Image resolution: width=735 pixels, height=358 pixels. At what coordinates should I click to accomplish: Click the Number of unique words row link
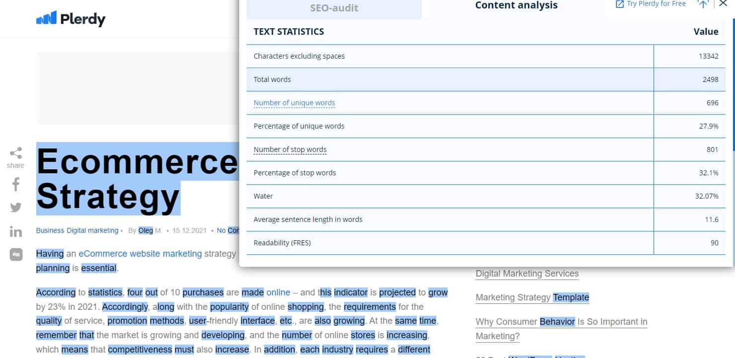(294, 103)
